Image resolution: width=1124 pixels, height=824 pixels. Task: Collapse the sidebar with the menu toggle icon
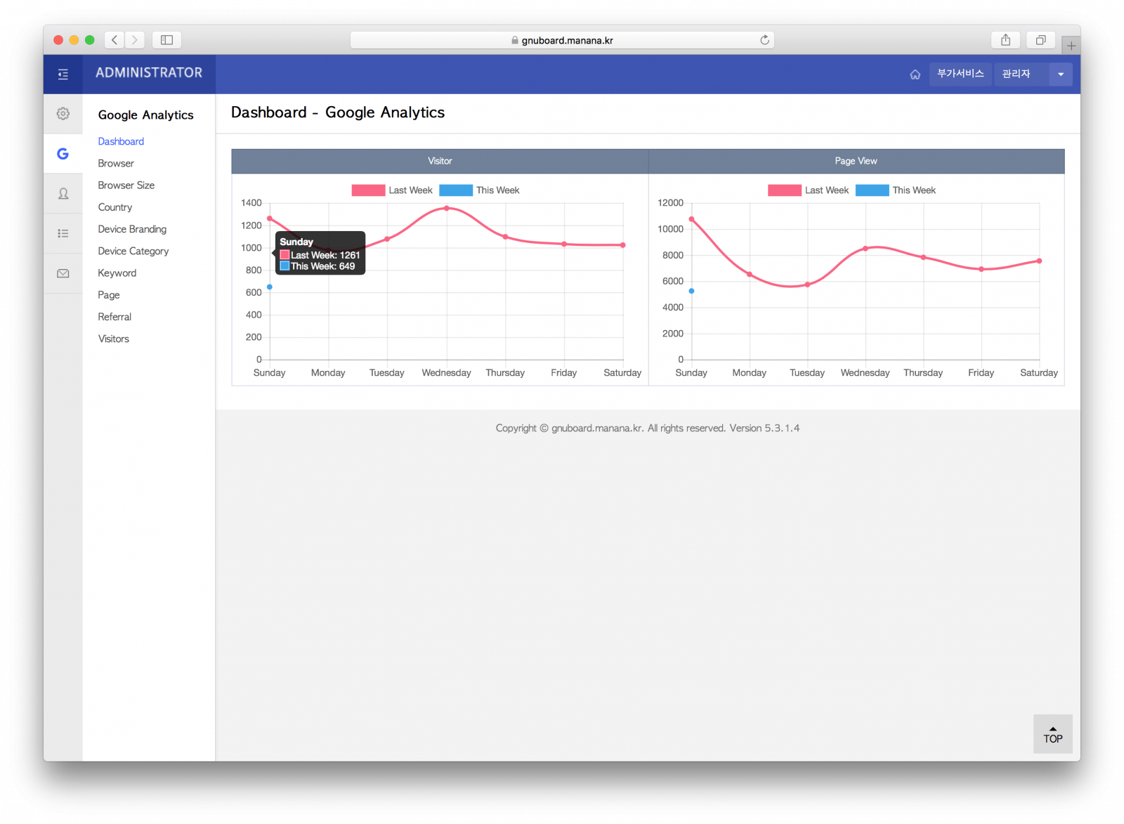[x=63, y=74]
